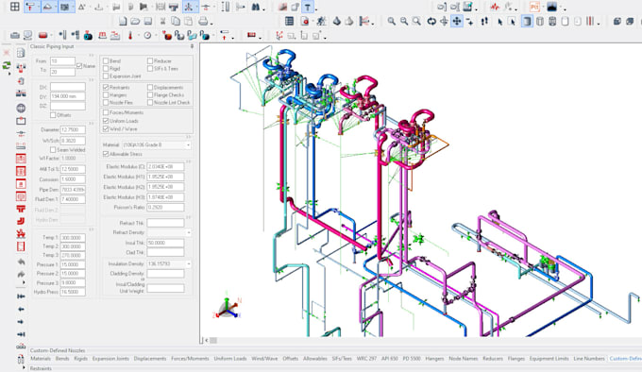Viewport: 642px width, 372px height.
Task: Expand the arrows above Temp 1 section
Action: (x=92, y=229)
